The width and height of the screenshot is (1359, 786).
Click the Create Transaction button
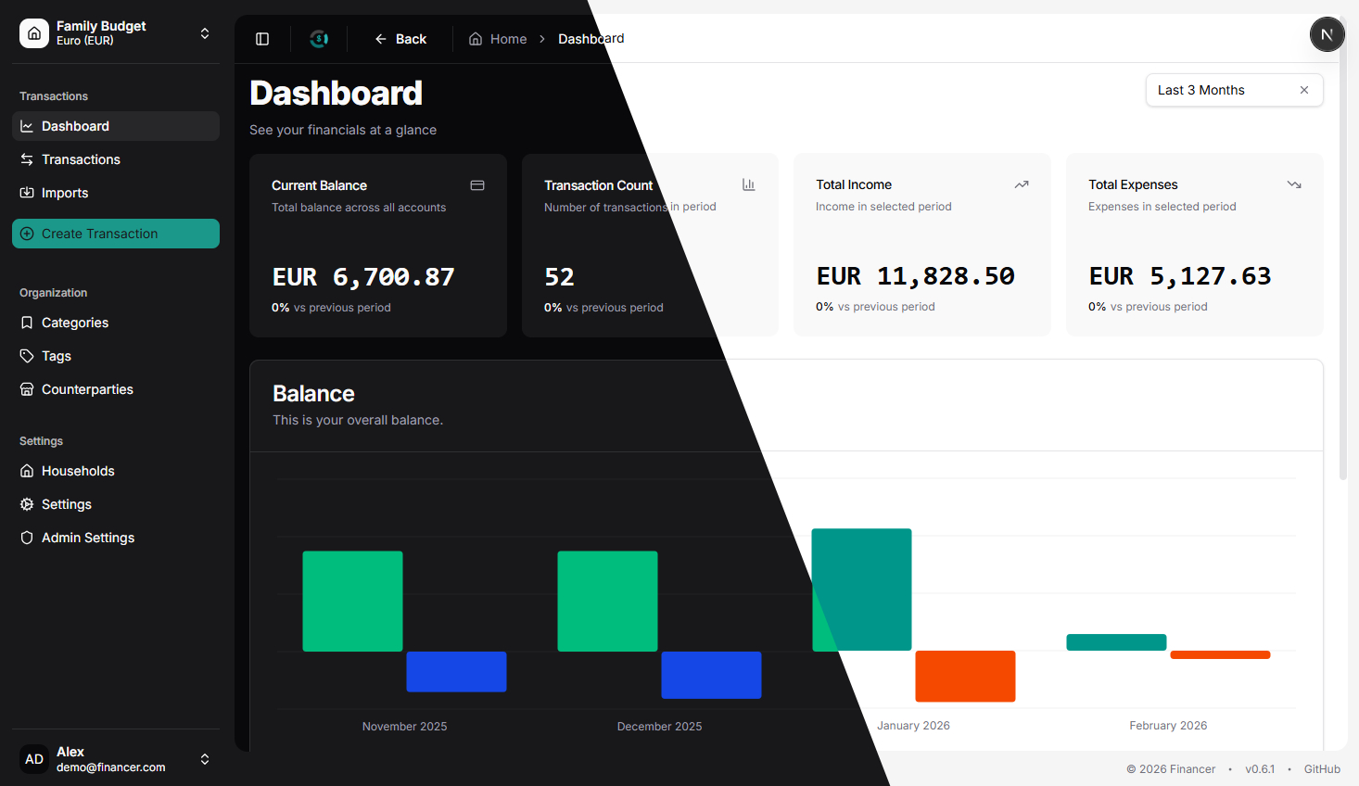click(x=115, y=234)
